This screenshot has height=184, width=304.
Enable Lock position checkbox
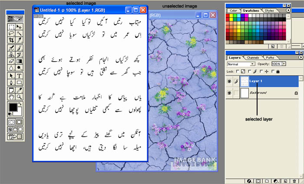pos(261,72)
